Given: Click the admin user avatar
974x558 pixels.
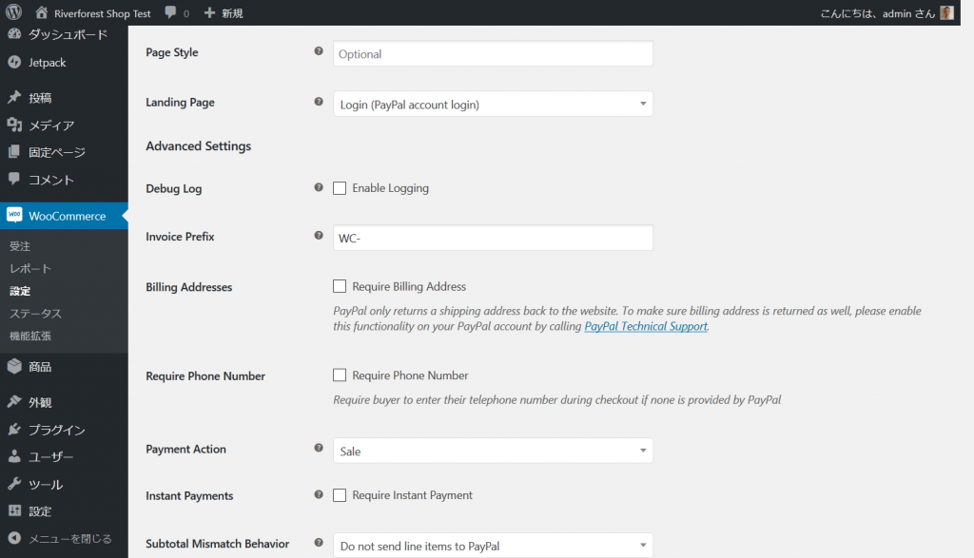Looking at the screenshot, I should [x=946, y=13].
